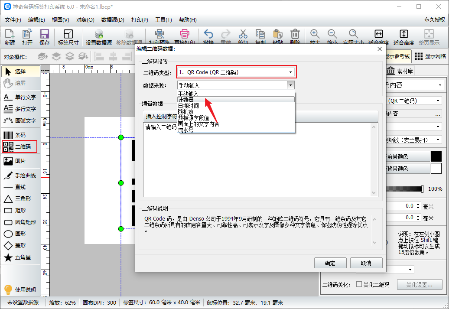449x309 pixels.
Task: Select the 三角形 triangle tool
Action: click(x=21, y=199)
